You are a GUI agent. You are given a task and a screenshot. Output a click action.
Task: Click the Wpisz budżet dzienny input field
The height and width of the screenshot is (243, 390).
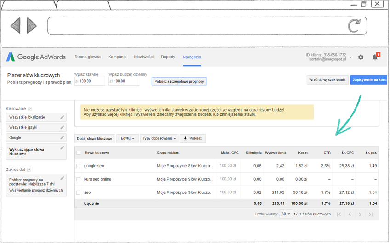click(x=124, y=81)
